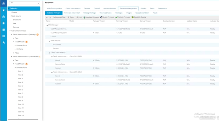The width and height of the screenshot is (219, 121).
Task: Open Faults tab next to Policies
Action: pos(152,8)
